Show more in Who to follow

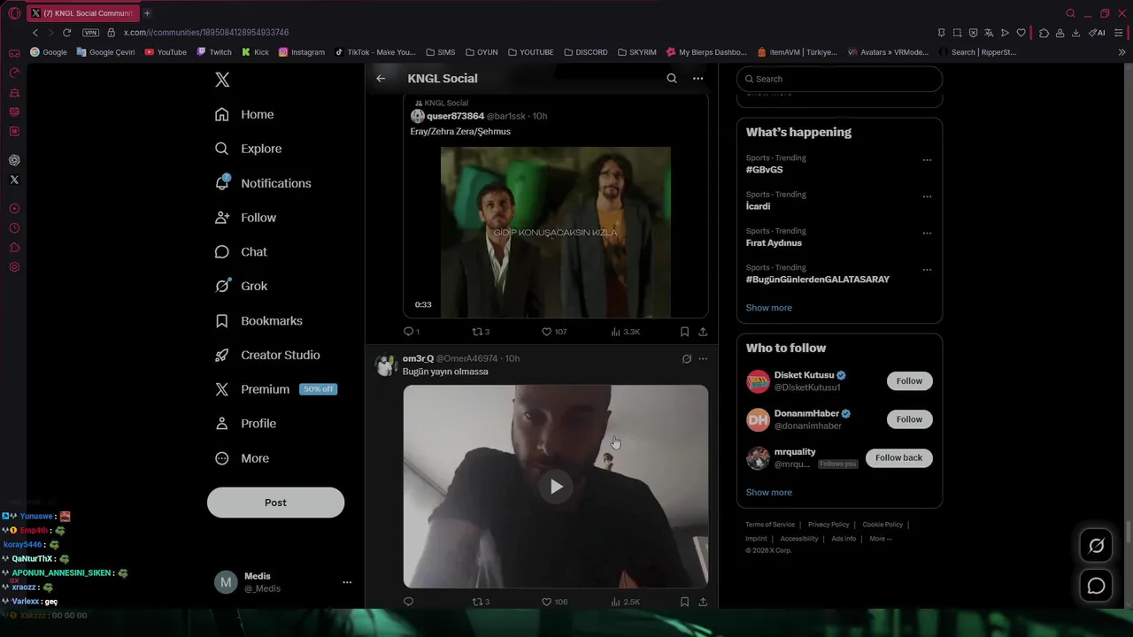click(768, 493)
